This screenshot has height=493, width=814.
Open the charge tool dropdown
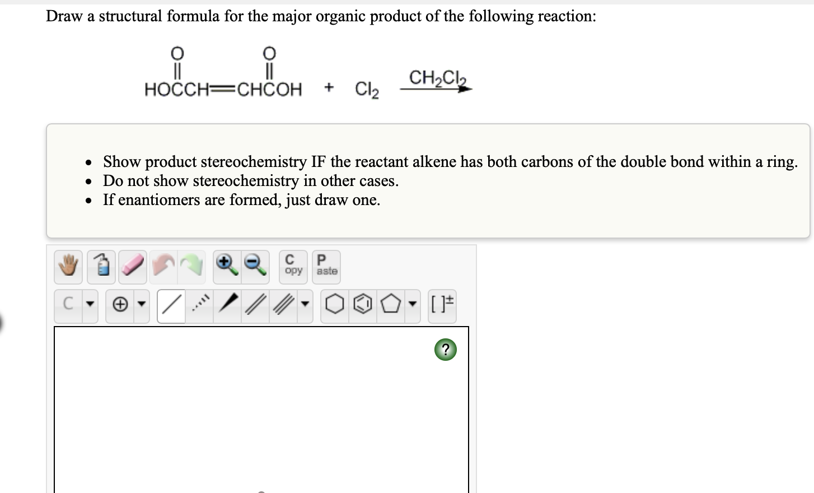141,304
